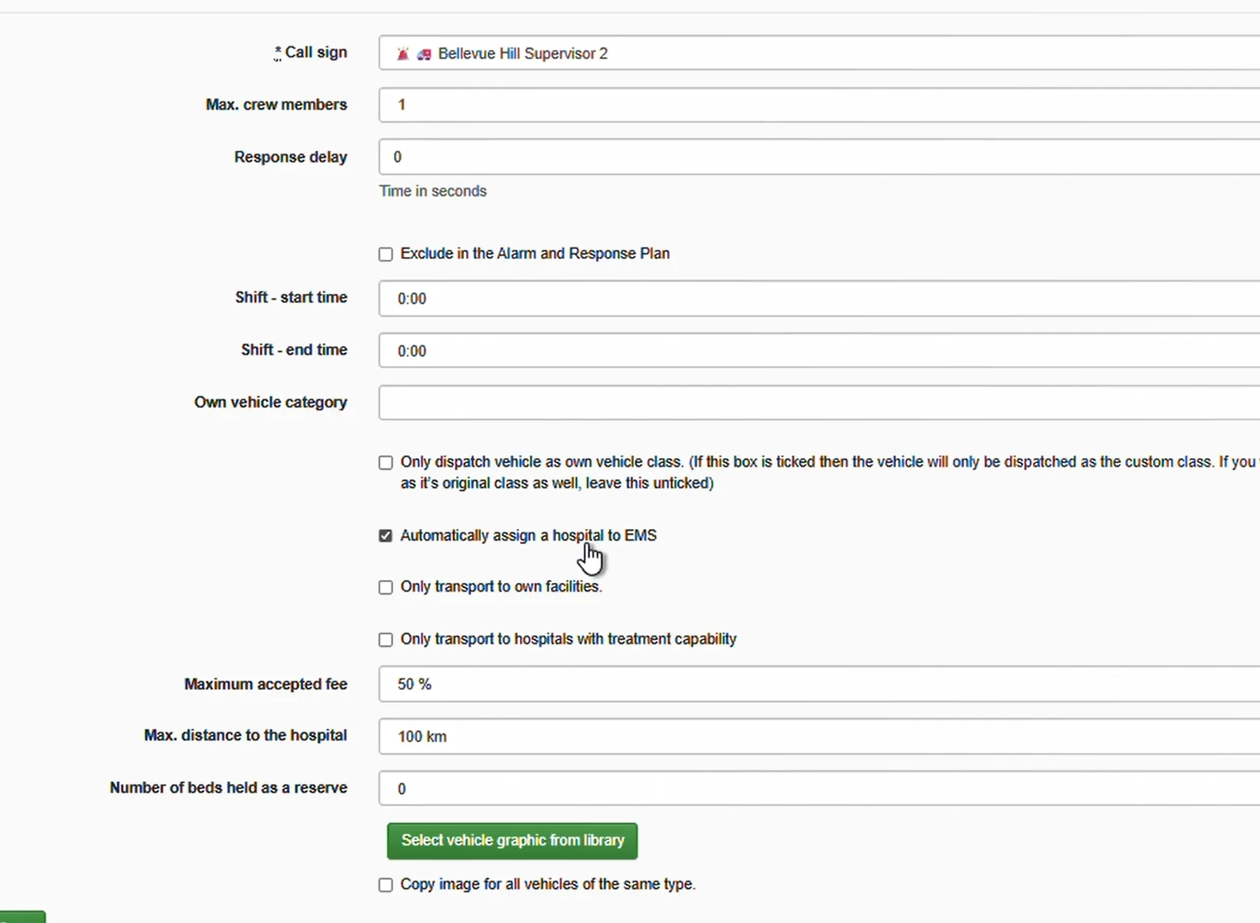Viewport: 1260px width, 923px height.
Task: Uncheck Automatically assign a hospital to EMS
Action: tap(385, 536)
